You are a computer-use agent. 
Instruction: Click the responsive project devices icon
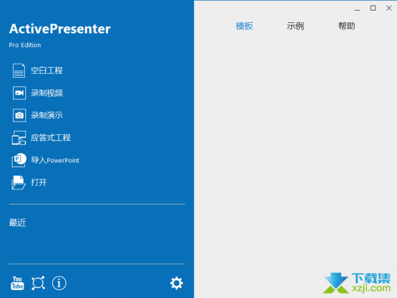tap(19, 138)
